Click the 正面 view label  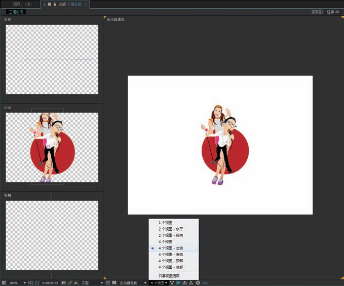7,108
